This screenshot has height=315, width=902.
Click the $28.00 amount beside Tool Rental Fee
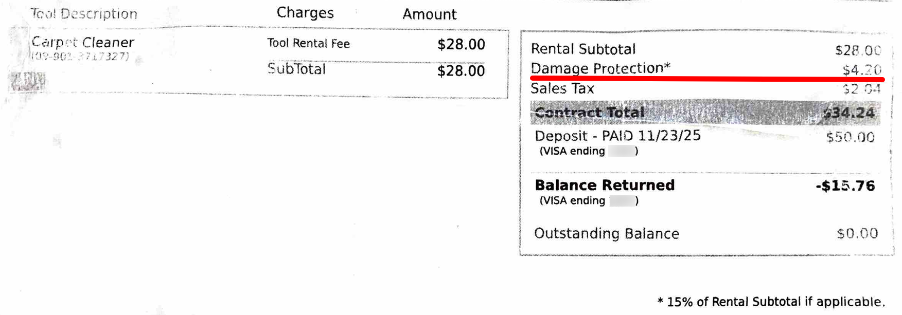click(461, 45)
